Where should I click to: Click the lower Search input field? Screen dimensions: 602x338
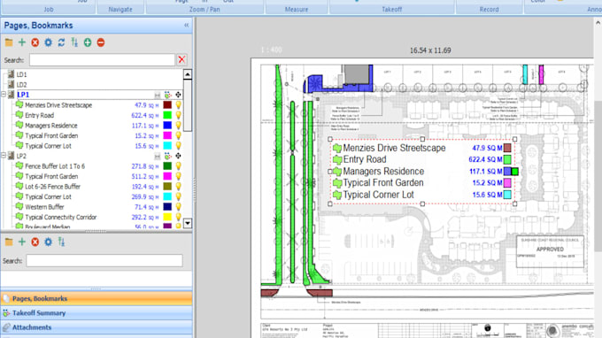104,260
